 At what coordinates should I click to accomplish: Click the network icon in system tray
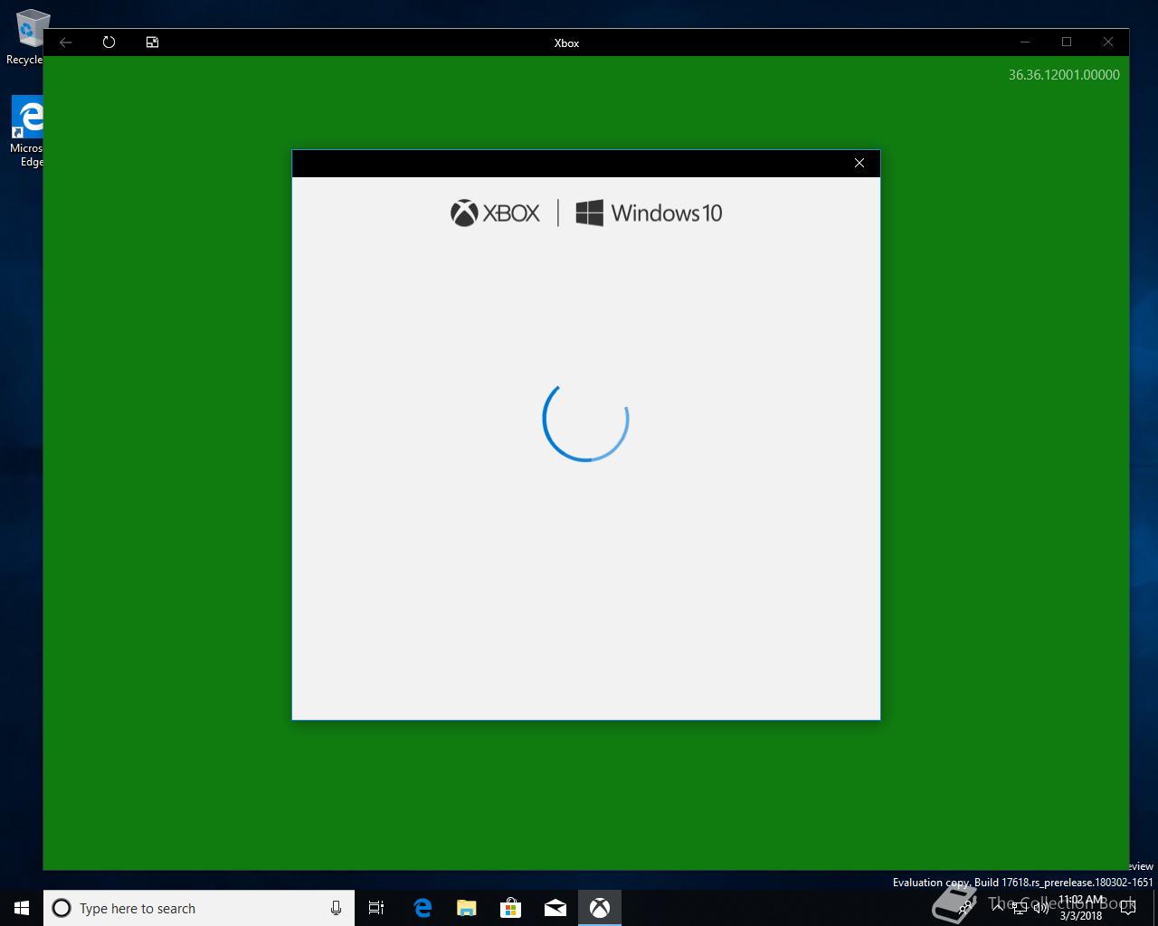pos(1020,908)
